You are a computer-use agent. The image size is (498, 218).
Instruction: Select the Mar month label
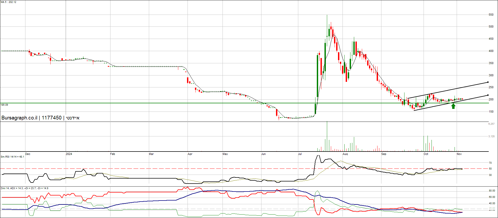[151, 154]
